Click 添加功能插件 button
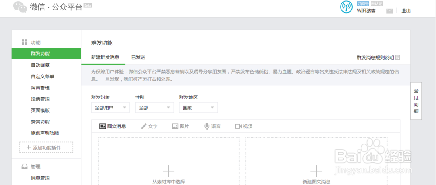The height and width of the screenshot is (185, 436). (x=46, y=147)
